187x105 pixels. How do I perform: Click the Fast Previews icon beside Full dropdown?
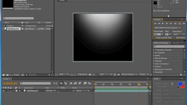(115, 75)
